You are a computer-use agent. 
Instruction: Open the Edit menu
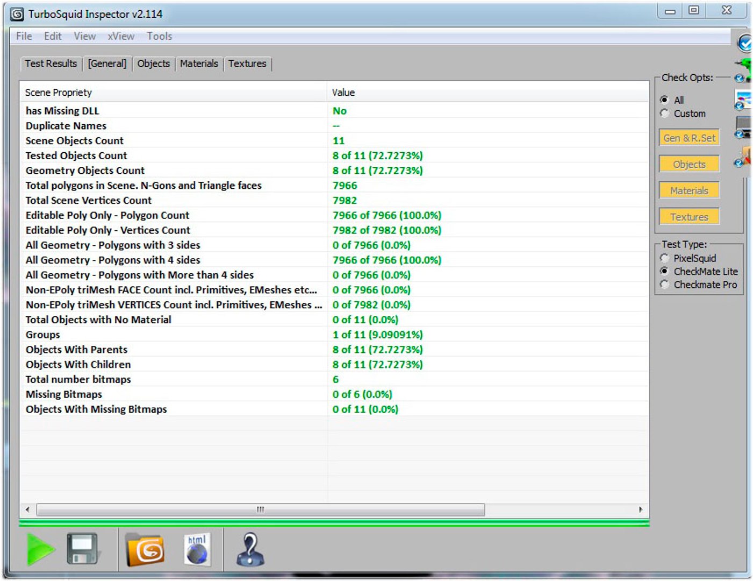(x=53, y=36)
